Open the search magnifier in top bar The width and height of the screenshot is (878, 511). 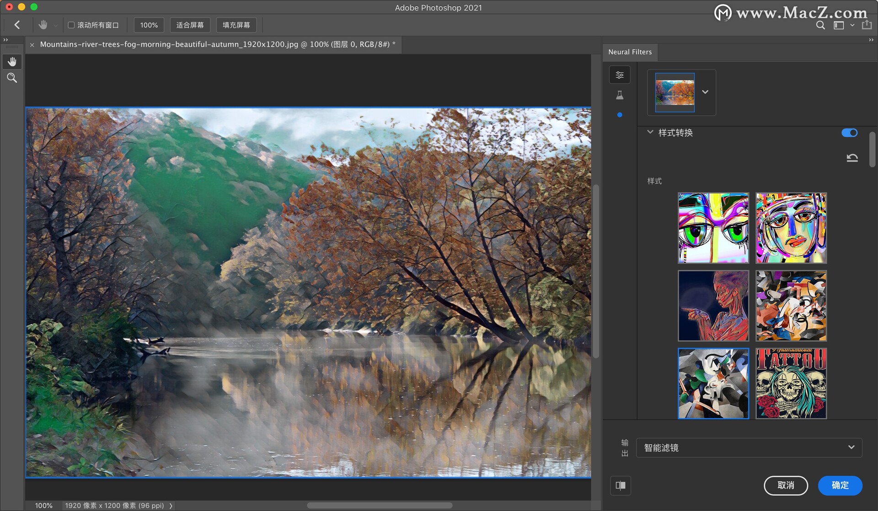[x=820, y=25]
